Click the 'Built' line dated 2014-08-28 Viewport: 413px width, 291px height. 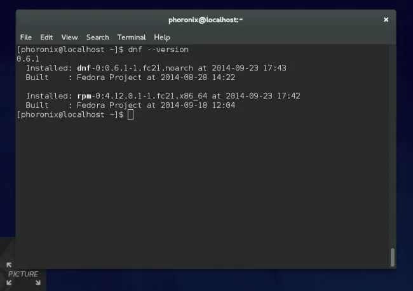point(130,77)
